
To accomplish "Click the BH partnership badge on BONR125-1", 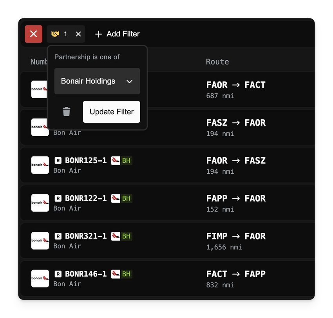I will tap(122, 160).
